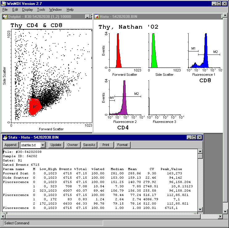Viewport: 229px width, 228px height.
Task: Open Format options for stats
Action: [122, 145]
